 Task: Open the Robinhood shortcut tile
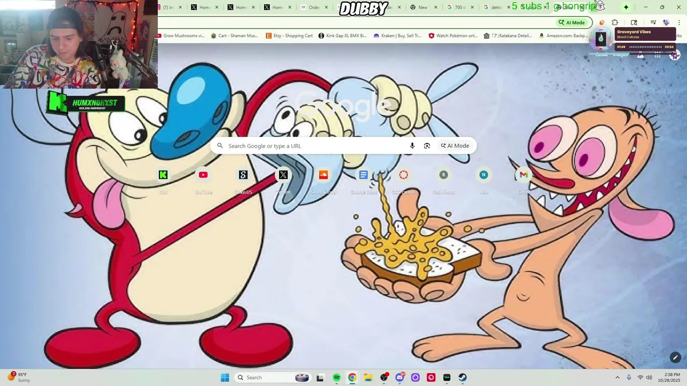[443, 180]
